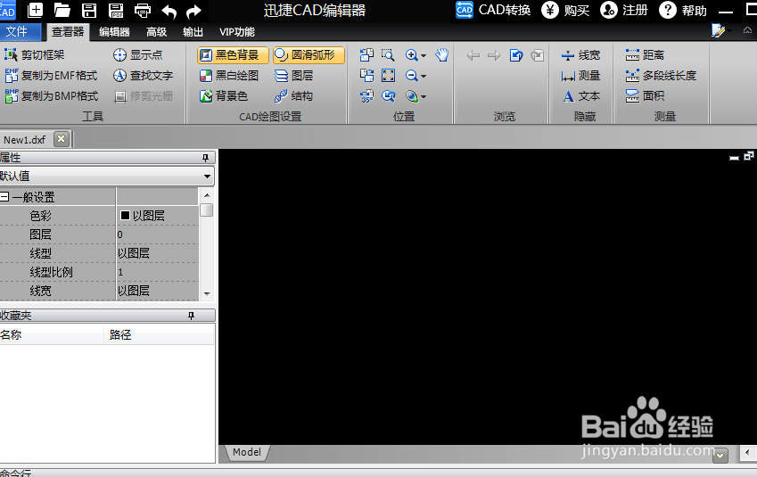The height and width of the screenshot is (477, 757).
Task: Edit the 图层 value 0 field
Action: pos(158,234)
